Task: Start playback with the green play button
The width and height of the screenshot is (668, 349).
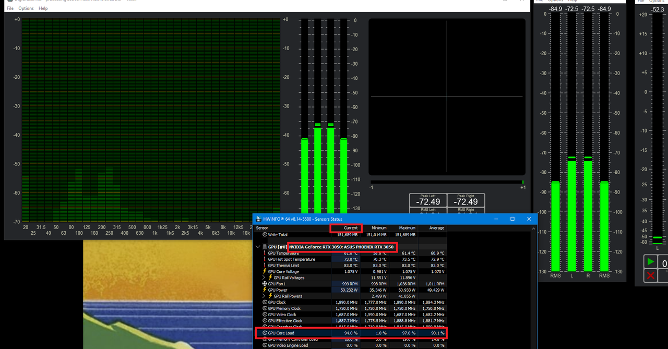Action: [x=650, y=262]
